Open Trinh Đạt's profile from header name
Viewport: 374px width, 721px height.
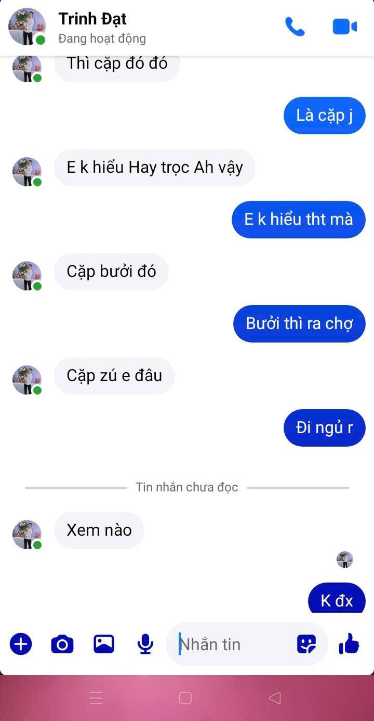pos(92,19)
